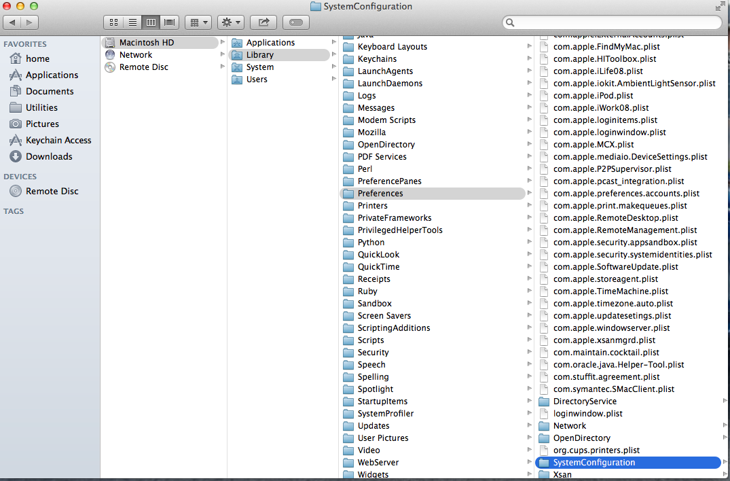Switch to column view
This screenshot has width=730, height=481.
(x=151, y=22)
